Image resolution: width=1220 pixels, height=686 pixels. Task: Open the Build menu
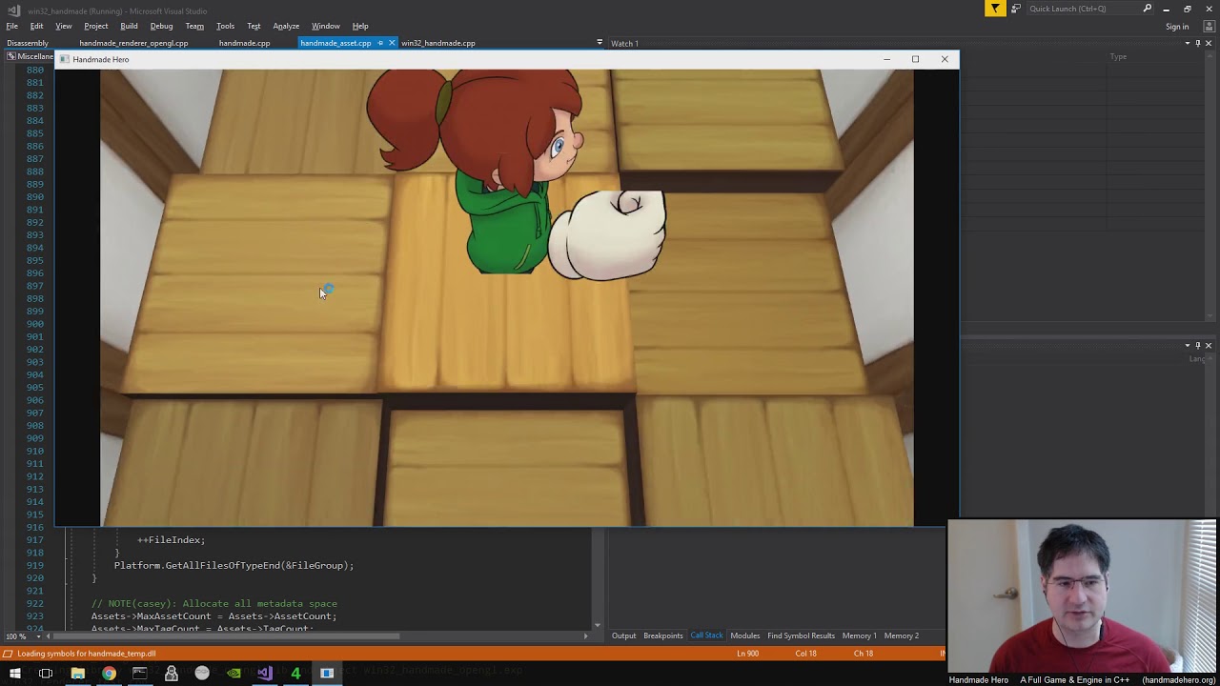coord(129,27)
